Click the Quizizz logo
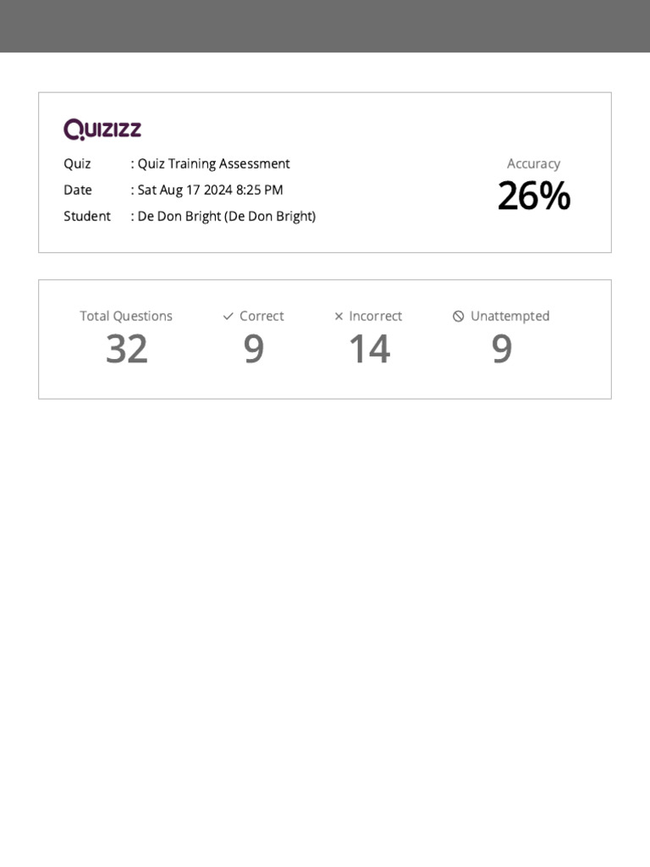This screenshot has height=867, width=650. [x=102, y=130]
